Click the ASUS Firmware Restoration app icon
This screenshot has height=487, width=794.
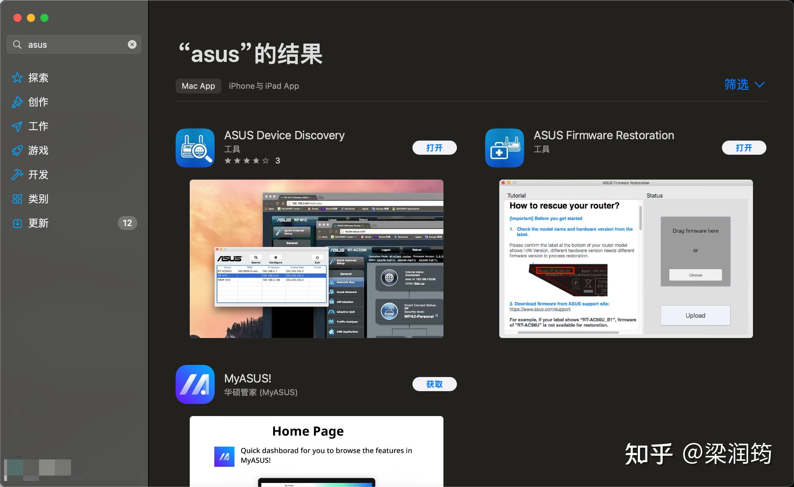504,148
